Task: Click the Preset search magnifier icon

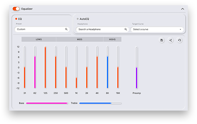Action: click(66, 29)
